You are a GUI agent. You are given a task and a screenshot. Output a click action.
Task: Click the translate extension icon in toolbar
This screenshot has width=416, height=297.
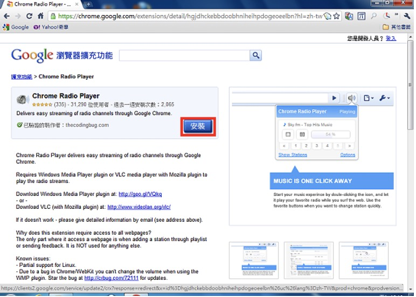pos(349,16)
